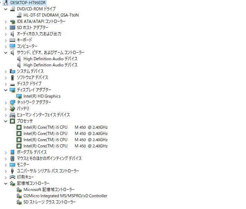Expand the IDE ATA/ATAPI コントローラー node
Screen dimensions: 246x209
point(6,22)
